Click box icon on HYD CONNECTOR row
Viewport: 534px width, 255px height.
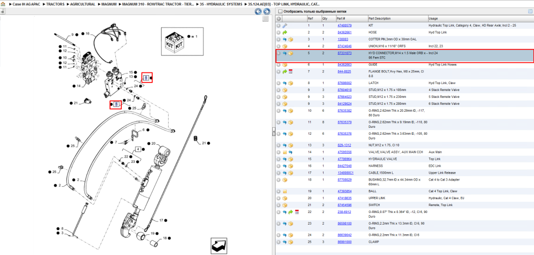[291, 53]
